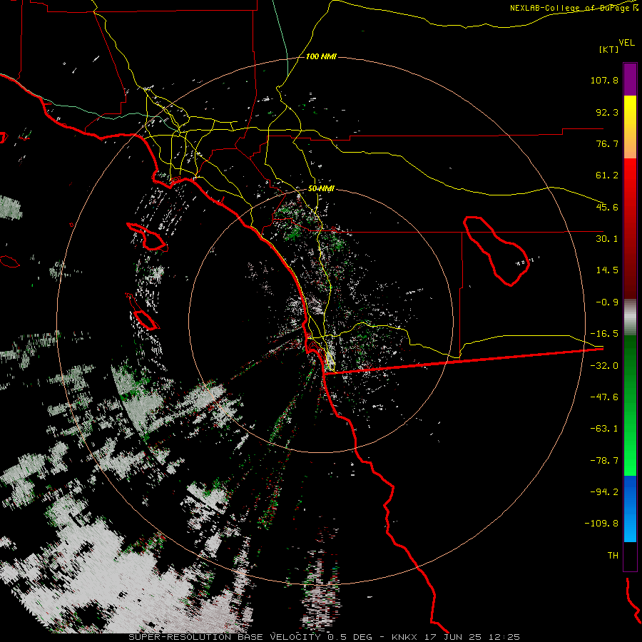The width and height of the screenshot is (642, 642).
Task: Select the 61.2 legend value
Action: pos(607,175)
